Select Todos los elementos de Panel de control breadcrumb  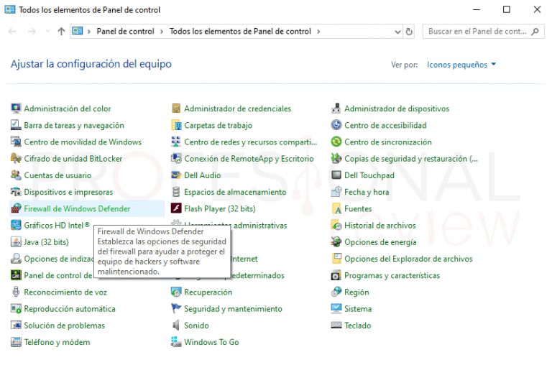point(241,32)
